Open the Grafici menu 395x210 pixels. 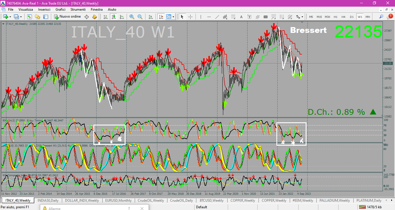click(x=61, y=10)
